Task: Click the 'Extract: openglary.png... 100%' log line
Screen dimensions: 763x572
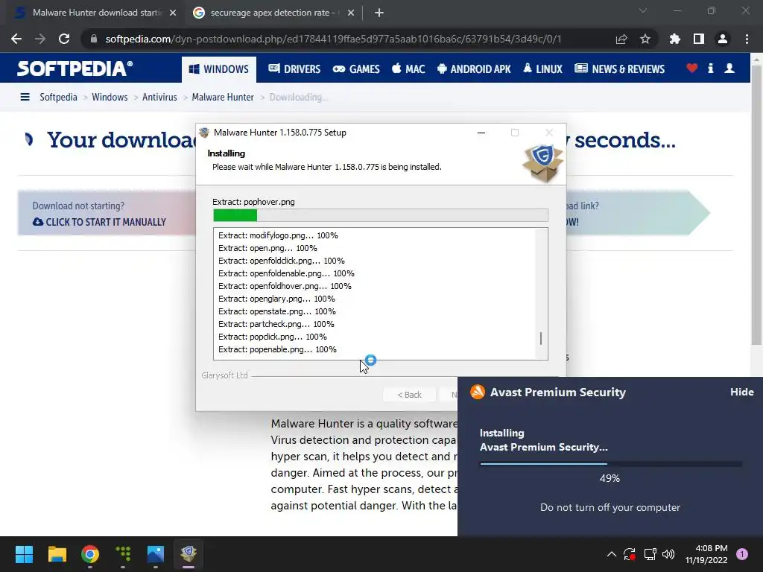Action: 276,299
